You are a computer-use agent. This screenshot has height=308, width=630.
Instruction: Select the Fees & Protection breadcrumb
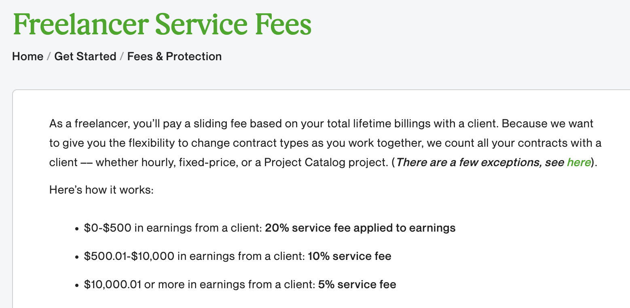[x=174, y=56]
